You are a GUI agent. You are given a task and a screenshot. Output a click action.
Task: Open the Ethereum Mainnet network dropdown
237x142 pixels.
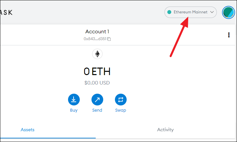pyautogui.click(x=190, y=12)
